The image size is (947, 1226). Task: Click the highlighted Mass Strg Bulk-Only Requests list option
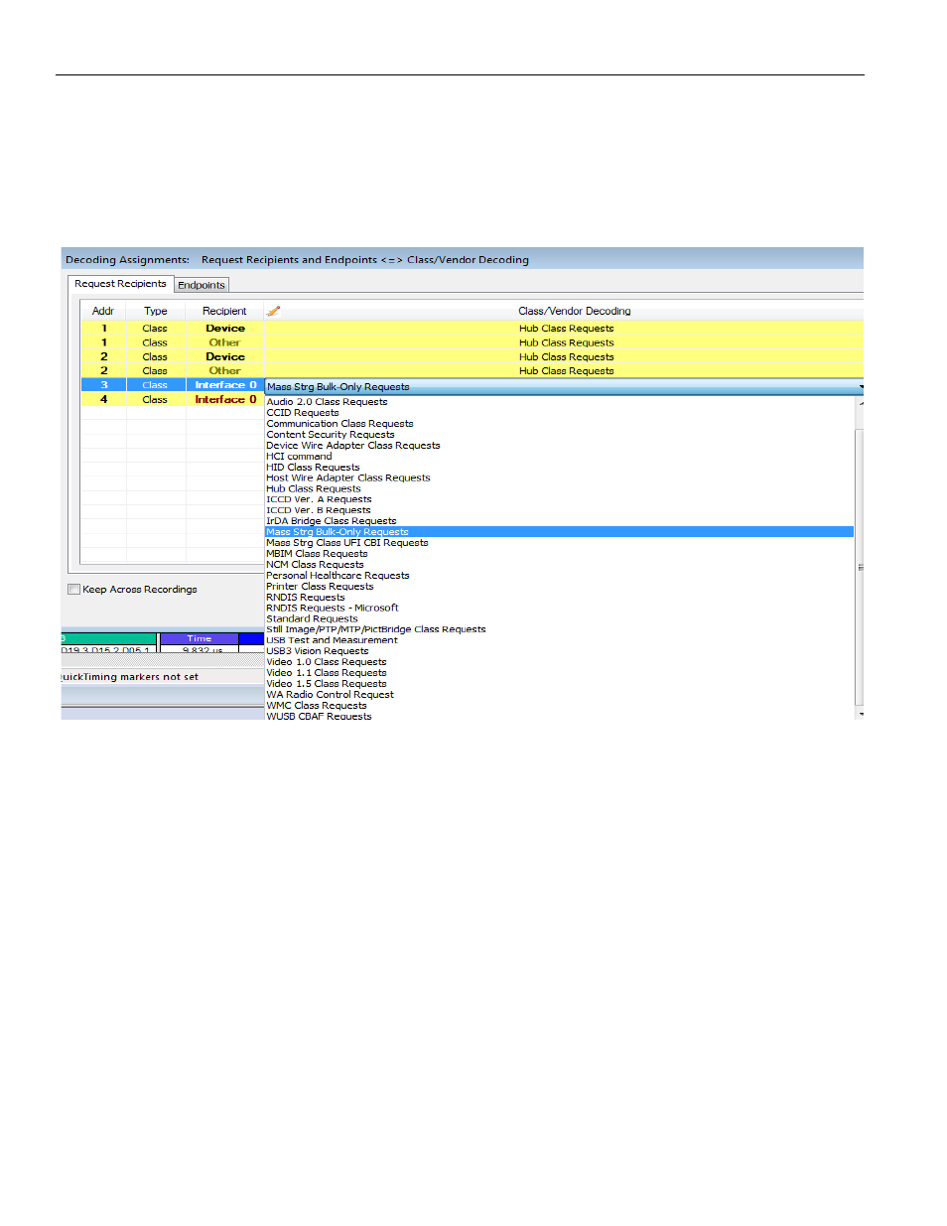(559, 532)
